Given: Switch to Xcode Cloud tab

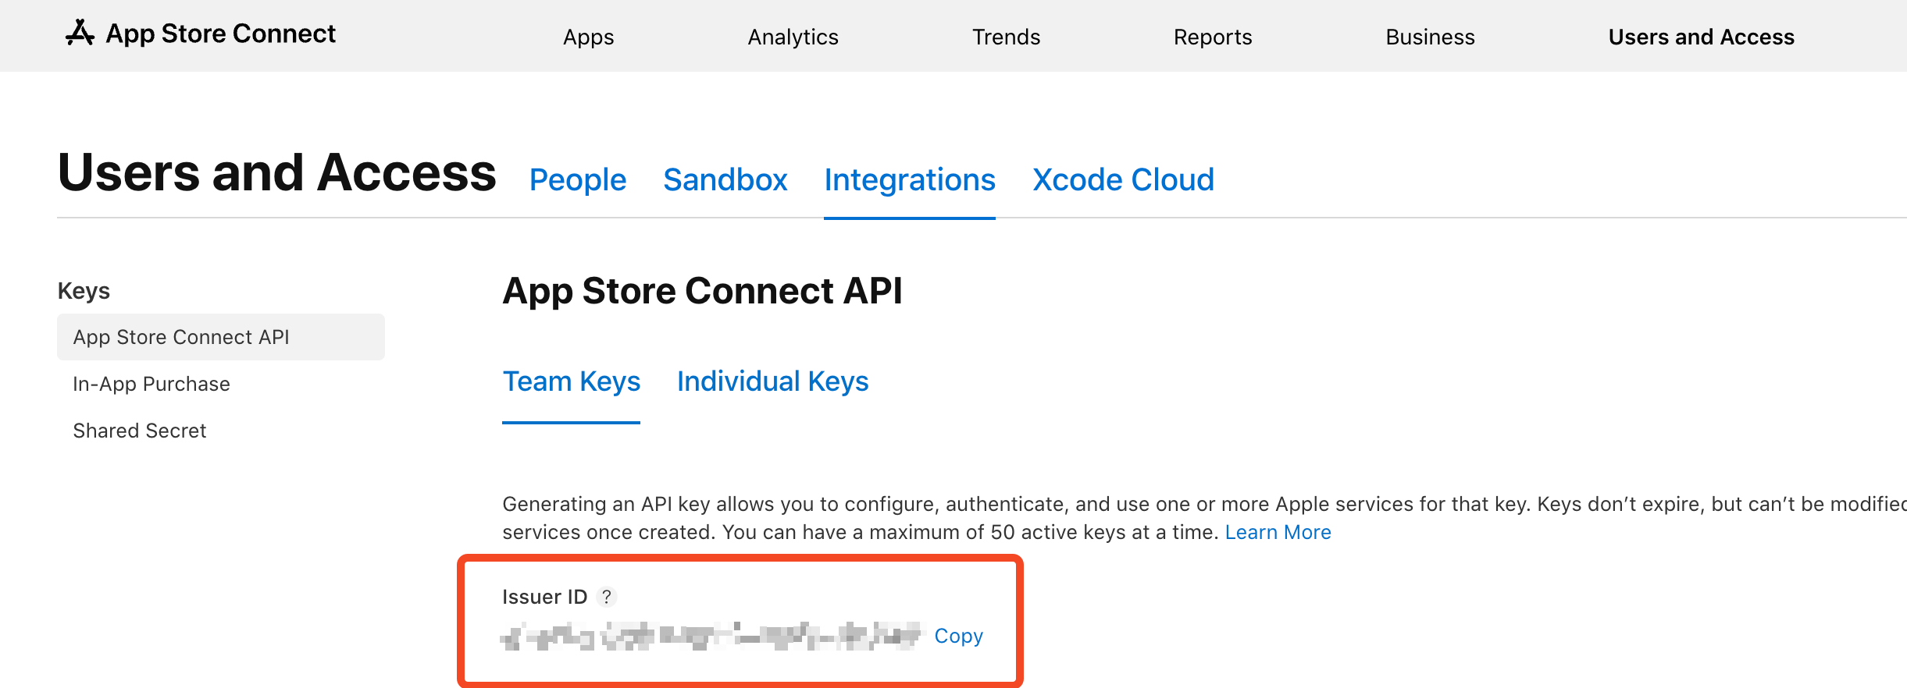Looking at the screenshot, I should coord(1123,179).
